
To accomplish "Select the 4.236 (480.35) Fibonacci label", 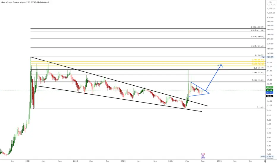I will [257, 27].
